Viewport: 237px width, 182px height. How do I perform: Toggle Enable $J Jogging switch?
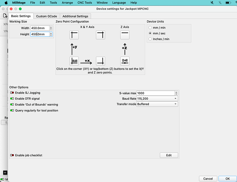[x=12, y=93]
